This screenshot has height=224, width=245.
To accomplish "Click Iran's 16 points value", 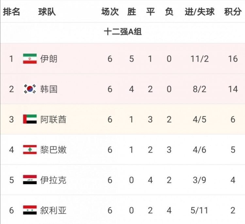I will point(233,59).
